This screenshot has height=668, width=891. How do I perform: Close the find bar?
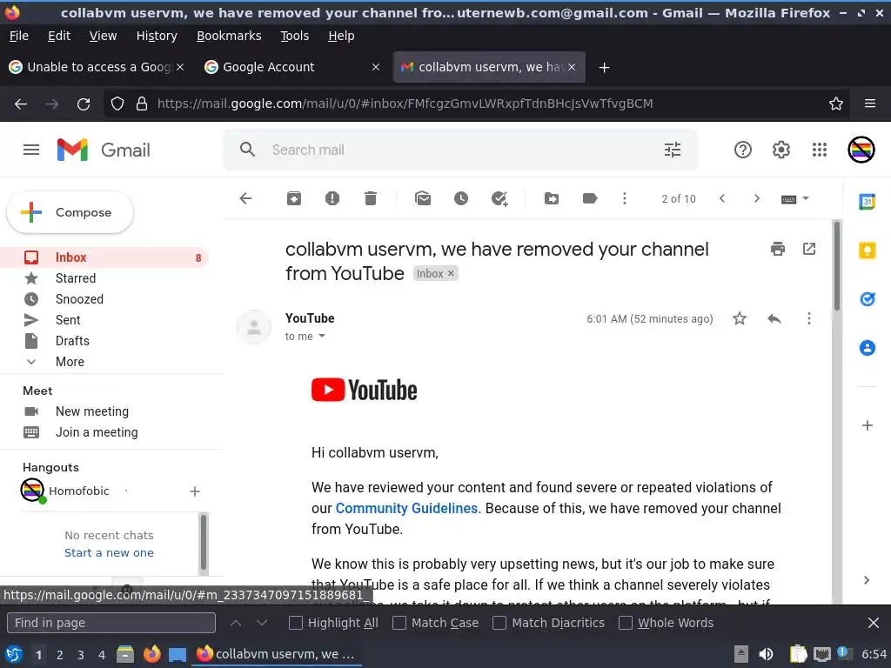click(x=874, y=623)
